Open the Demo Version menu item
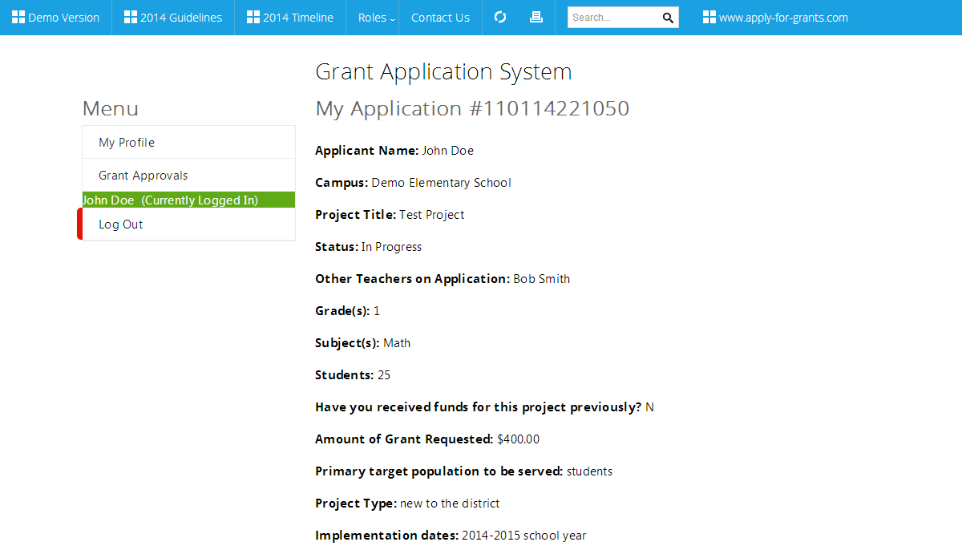Image resolution: width=962 pixels, height=550 pixels. (x=64, y=18)
